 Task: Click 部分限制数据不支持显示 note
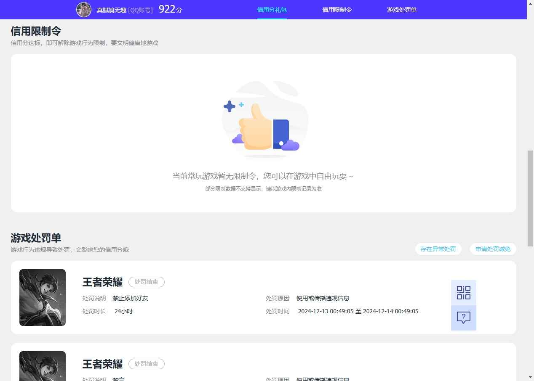[x=263, y=189]
